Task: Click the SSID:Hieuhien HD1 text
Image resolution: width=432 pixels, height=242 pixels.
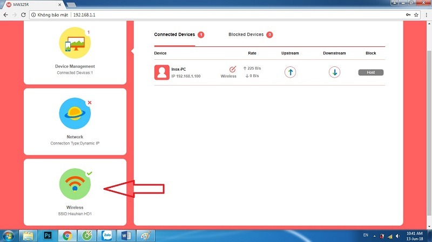Action: (x=75, y=213)
